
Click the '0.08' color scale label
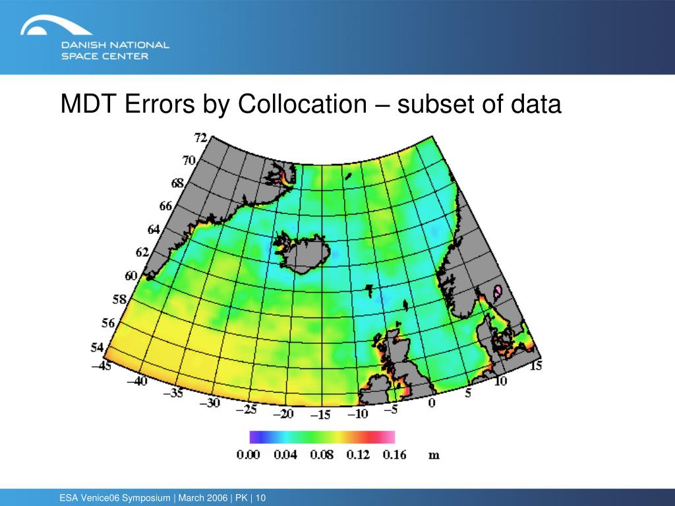(x=322, y=455)
